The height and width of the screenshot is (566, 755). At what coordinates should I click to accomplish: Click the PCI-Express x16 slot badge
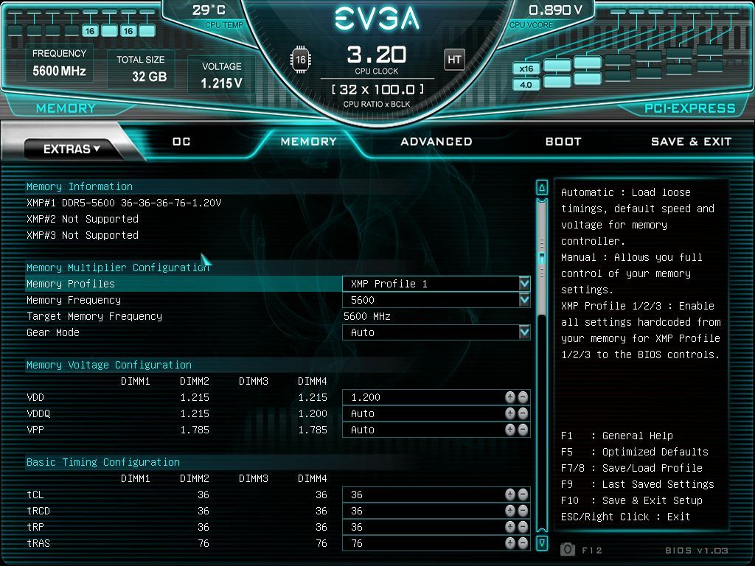(526, 69)
